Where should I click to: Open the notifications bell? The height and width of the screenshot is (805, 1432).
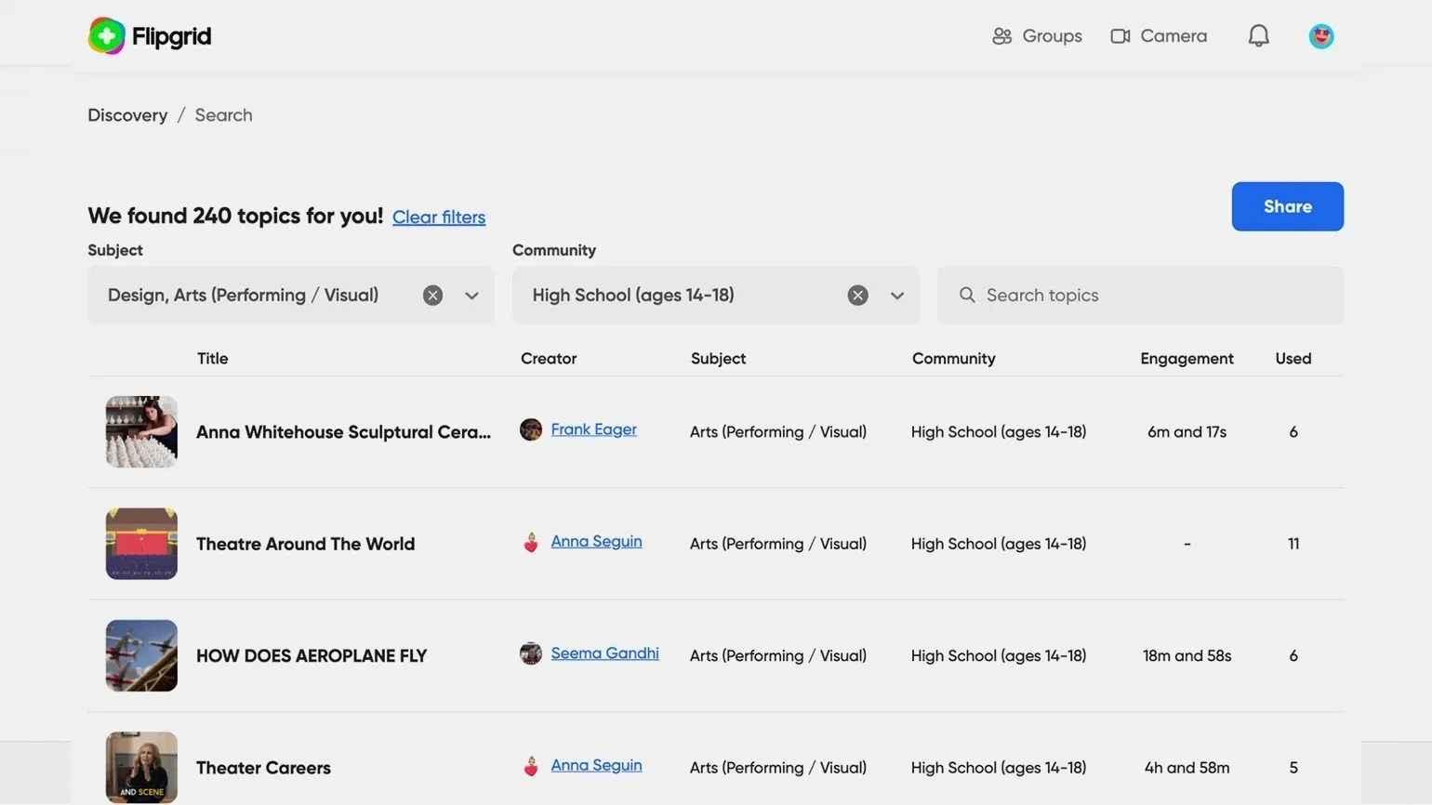1258,36
